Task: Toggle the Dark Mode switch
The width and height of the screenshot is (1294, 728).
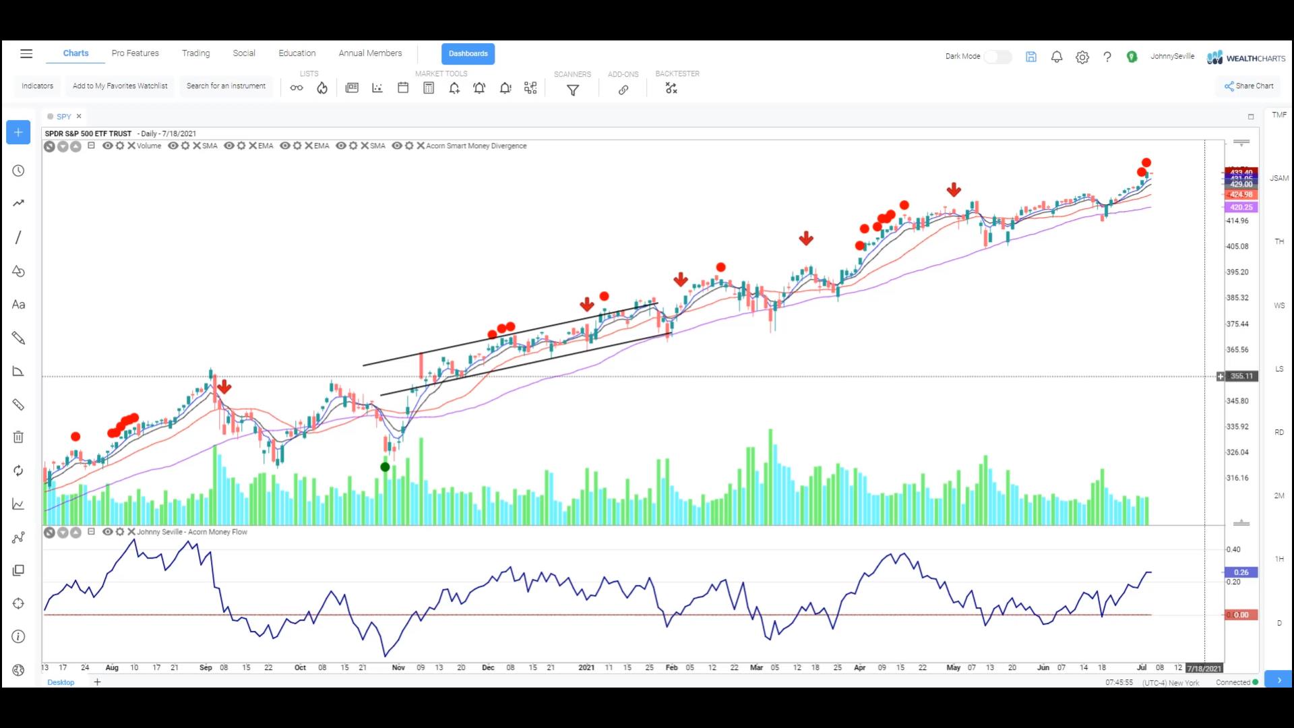Action: [x=997, y=57]
